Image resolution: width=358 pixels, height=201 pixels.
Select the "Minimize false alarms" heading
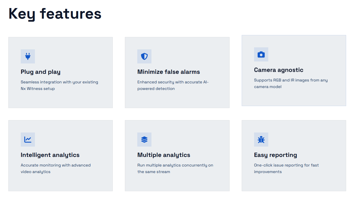tap(168, 72)
